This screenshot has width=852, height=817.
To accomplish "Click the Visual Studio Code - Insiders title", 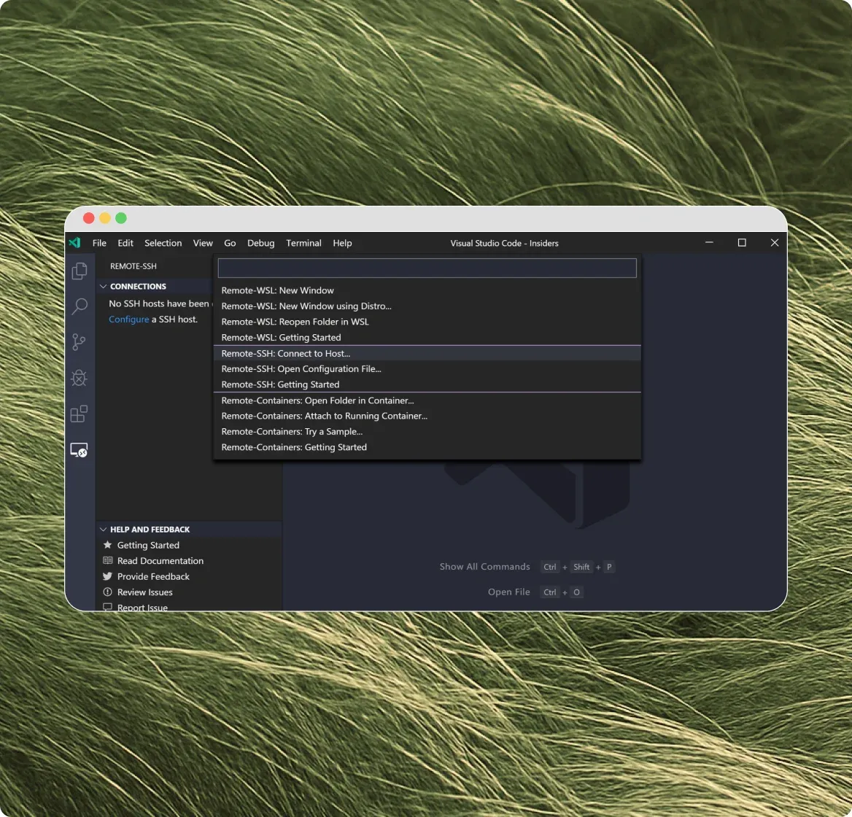I will (x=504, y=244).
